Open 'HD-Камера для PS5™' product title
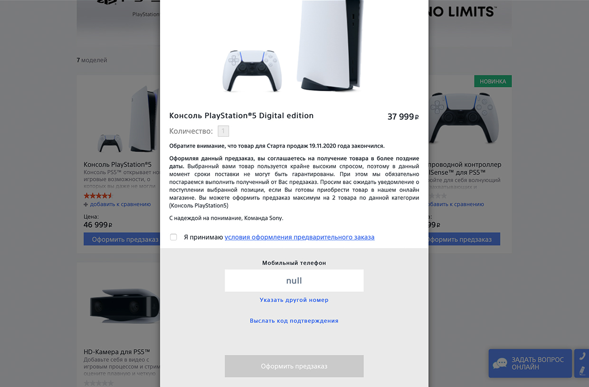 (117, 352)
